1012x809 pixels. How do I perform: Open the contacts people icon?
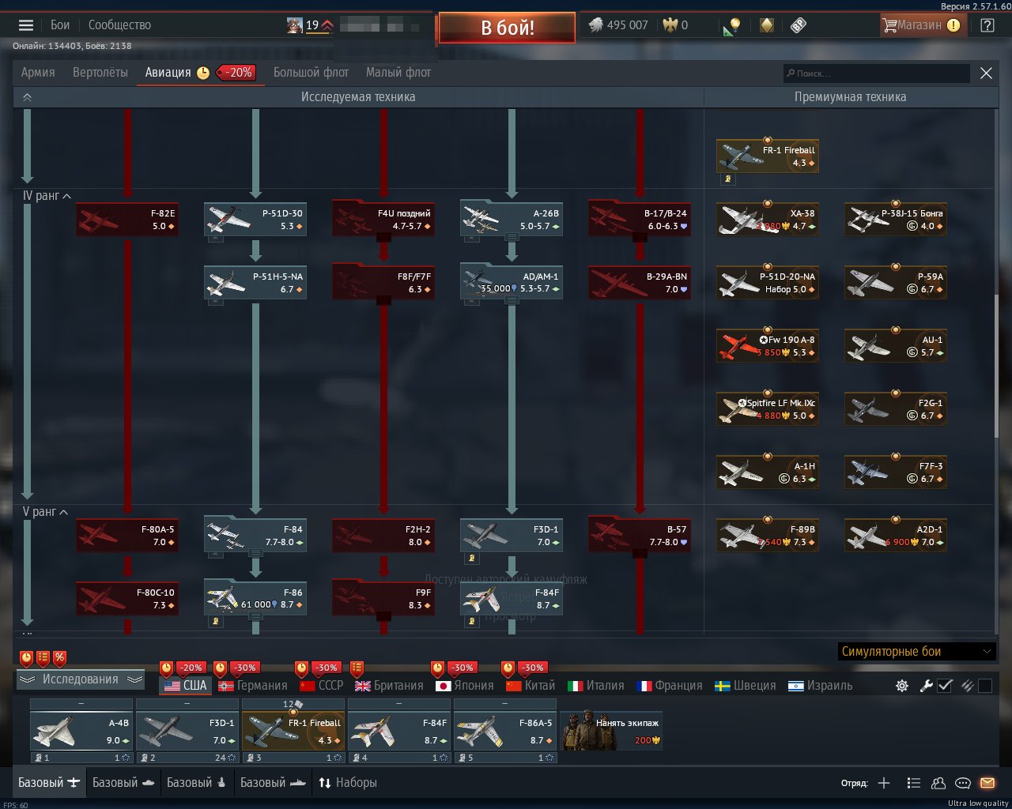coord(938,783)
